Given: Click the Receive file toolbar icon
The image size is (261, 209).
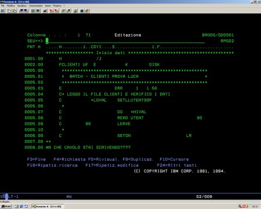Looking at the screenshot, I should (x=26, y=11).
